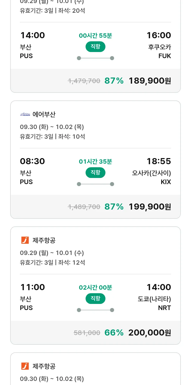Tap the 08:30 departure time
The image size is (191, 385).
[32, 161]
